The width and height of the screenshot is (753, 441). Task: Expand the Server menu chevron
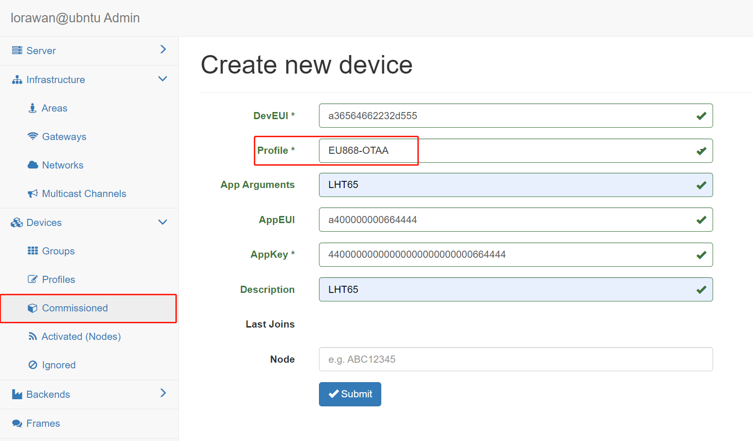click(x=163, y=49)
